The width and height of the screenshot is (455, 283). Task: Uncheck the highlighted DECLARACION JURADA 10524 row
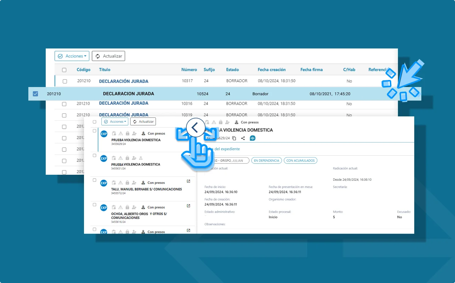click(x=35, y=94)
